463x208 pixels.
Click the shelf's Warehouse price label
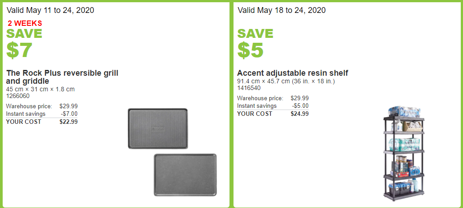[x=260, y=98]
